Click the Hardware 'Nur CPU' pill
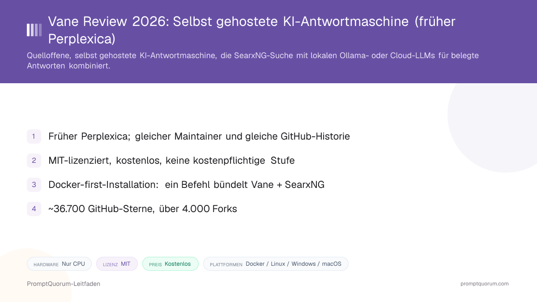 pos(59,264)
